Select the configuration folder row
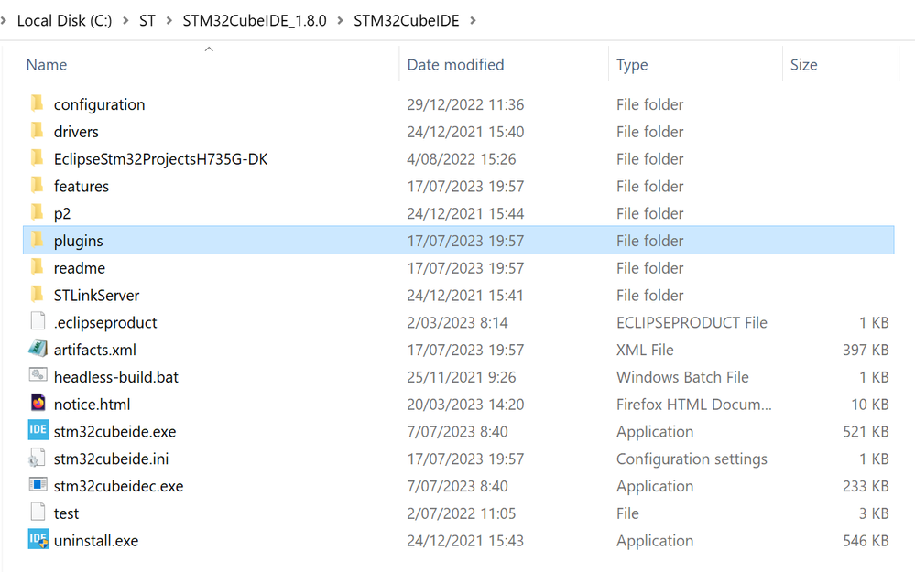Viewport: 915px width, 572px height. click(x=99, y=104)
